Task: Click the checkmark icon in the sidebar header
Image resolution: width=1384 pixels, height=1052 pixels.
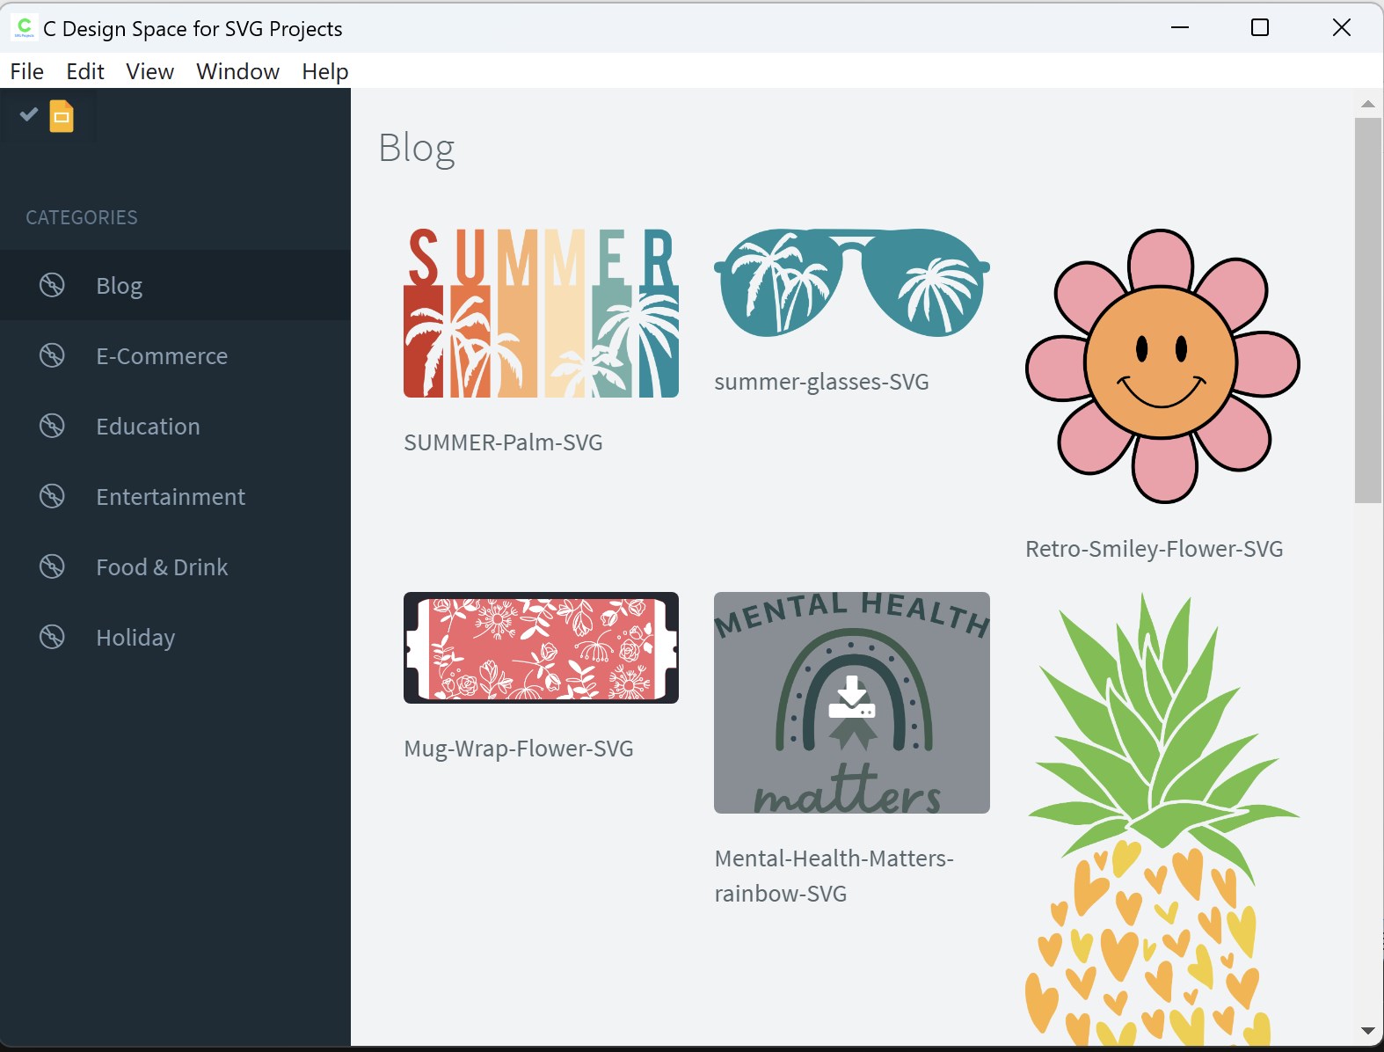Action: (x=29, y=114)
